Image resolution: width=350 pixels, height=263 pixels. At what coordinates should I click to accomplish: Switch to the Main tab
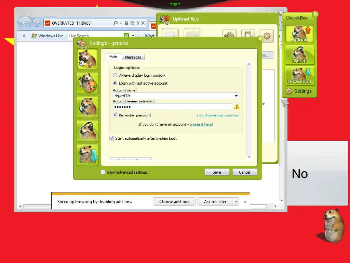coord(113,57)
